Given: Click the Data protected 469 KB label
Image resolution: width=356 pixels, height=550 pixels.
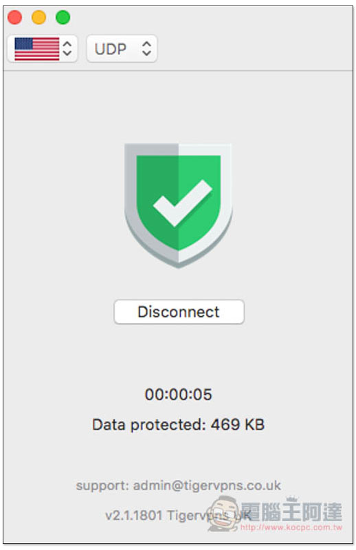Looking at the screenshot, I should click(x=178, y=425).
